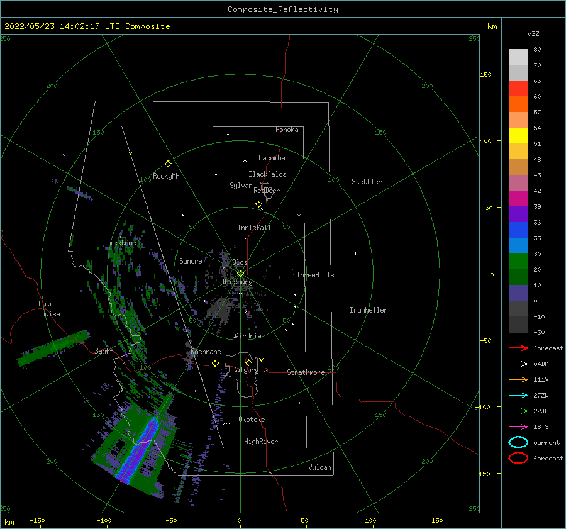This screenshot has width=566, height=529.
Task: Click the bright green swatch next to 20
Action: (x=518, y=261)
